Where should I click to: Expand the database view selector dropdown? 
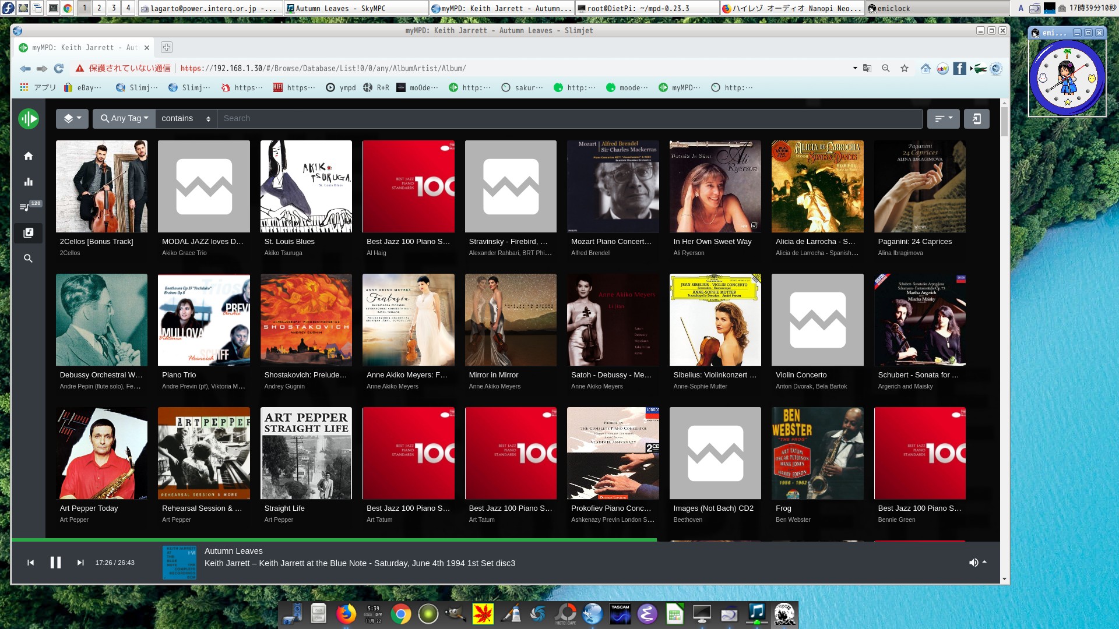[x=72, y=119]
